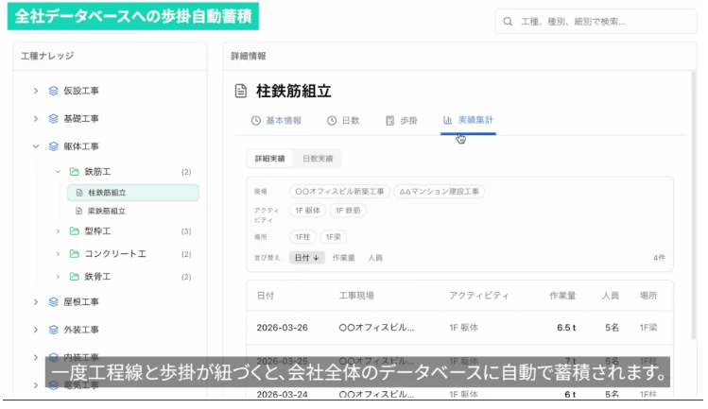This screenshot has height=409, width=708.
Task: Switch to the 基本情報 tab
Action: coord(276,121)
